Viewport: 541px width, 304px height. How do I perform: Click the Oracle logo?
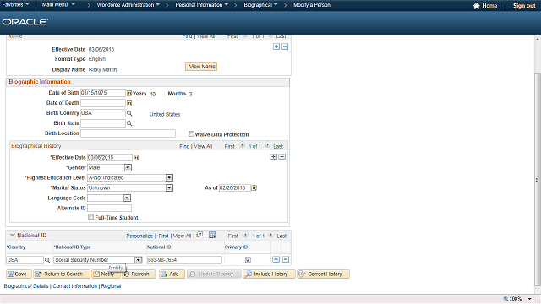click(x=25, y=22)
